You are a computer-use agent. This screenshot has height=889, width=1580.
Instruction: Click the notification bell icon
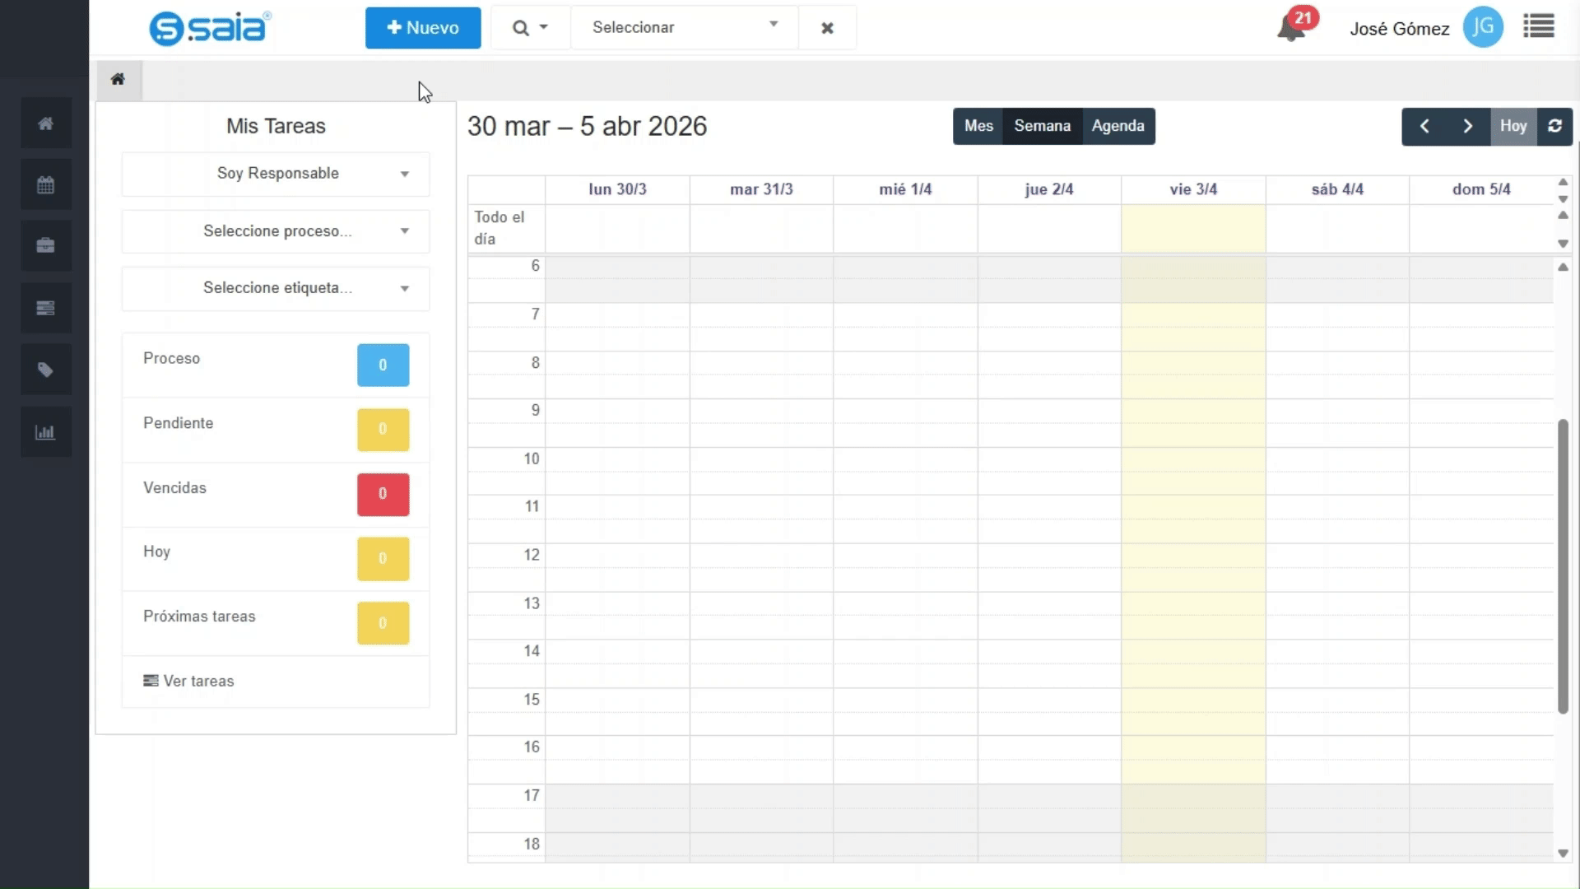tap(1290, 30)
